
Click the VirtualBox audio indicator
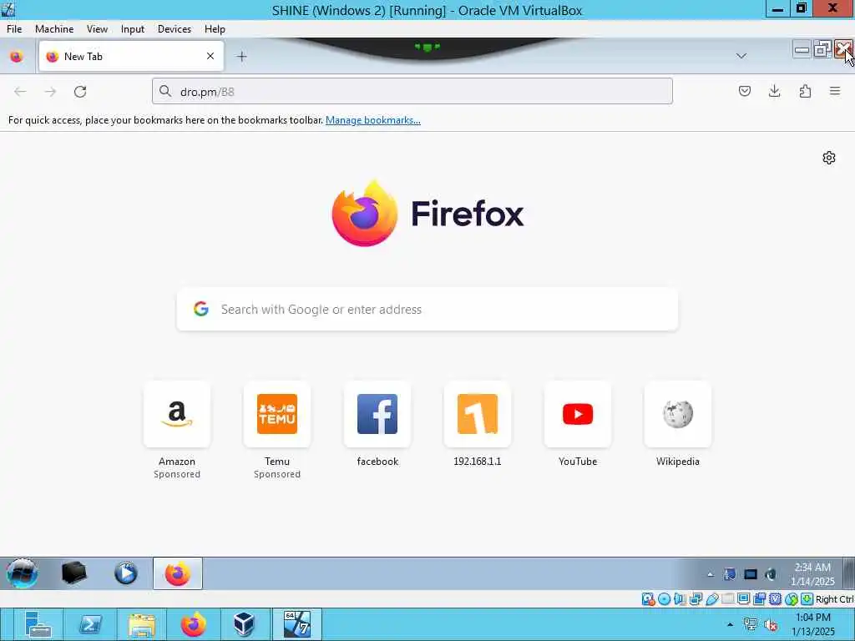680,599
